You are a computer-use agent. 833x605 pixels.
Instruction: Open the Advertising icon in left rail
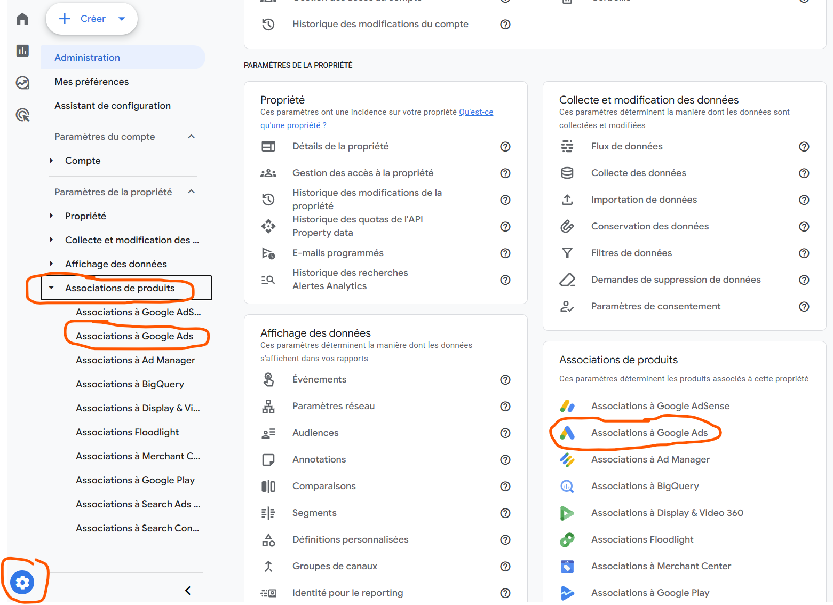point(22,115)
